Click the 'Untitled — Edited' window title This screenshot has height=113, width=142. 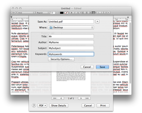click(x=71, y=8)
